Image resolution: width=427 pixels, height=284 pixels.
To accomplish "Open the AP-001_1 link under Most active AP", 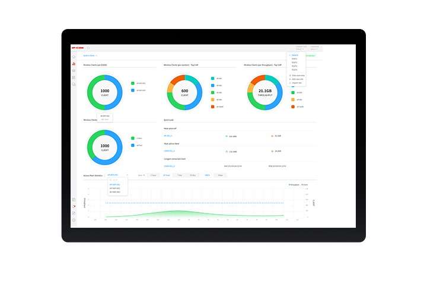I will click(x=168, y=135).
